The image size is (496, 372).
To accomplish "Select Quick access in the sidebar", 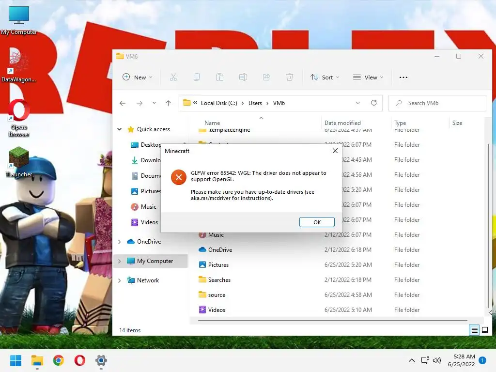I will click(x=154, y=129).
